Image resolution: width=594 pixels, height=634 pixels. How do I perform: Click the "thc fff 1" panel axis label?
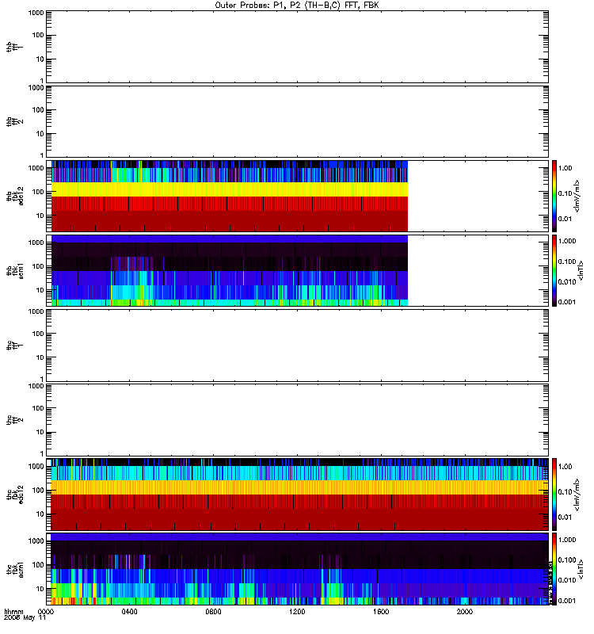point(14,346)
